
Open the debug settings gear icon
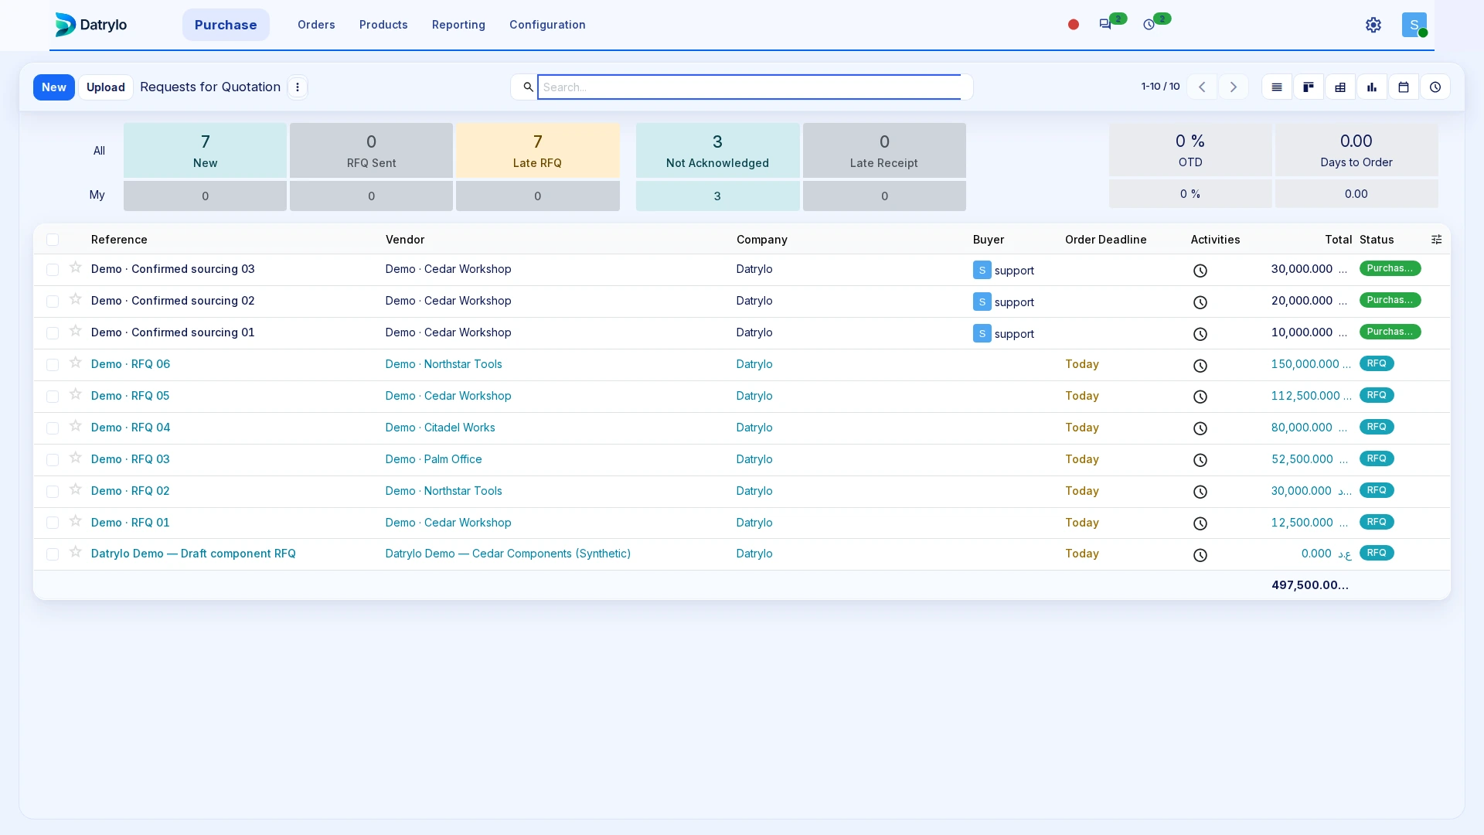[x=1373, y=25]
